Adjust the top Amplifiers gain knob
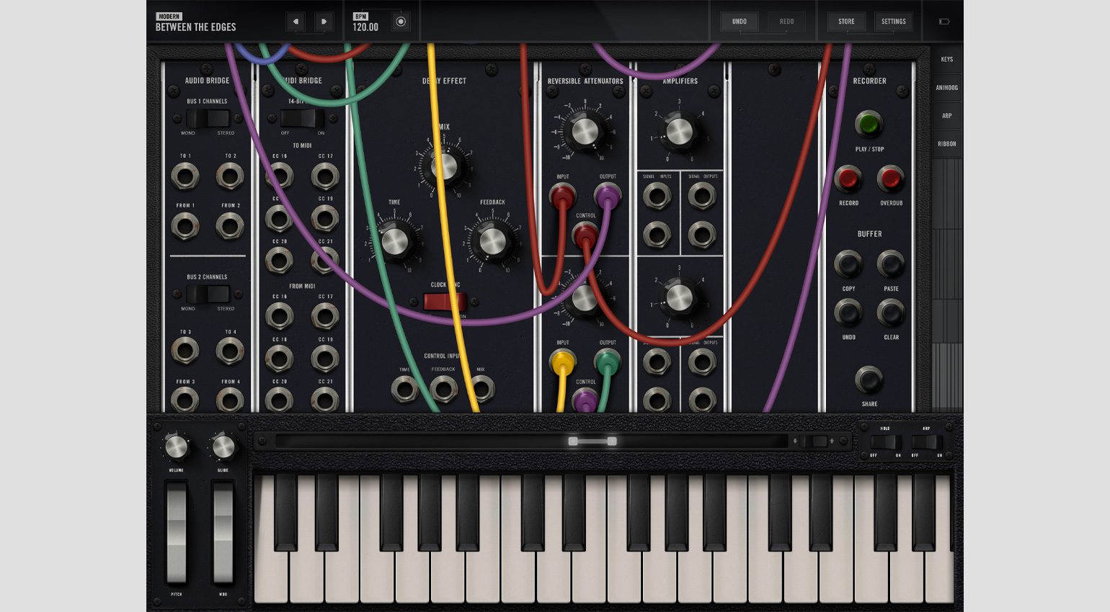The height and width of the screenshot is (612, 1110). [679, 131]
